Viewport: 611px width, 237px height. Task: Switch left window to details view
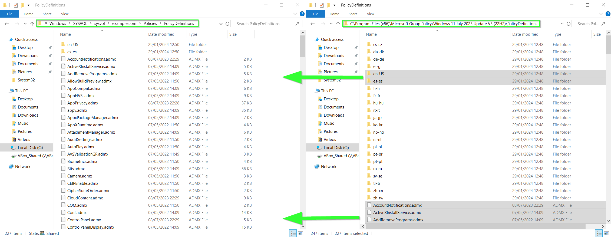click(293, 233)
